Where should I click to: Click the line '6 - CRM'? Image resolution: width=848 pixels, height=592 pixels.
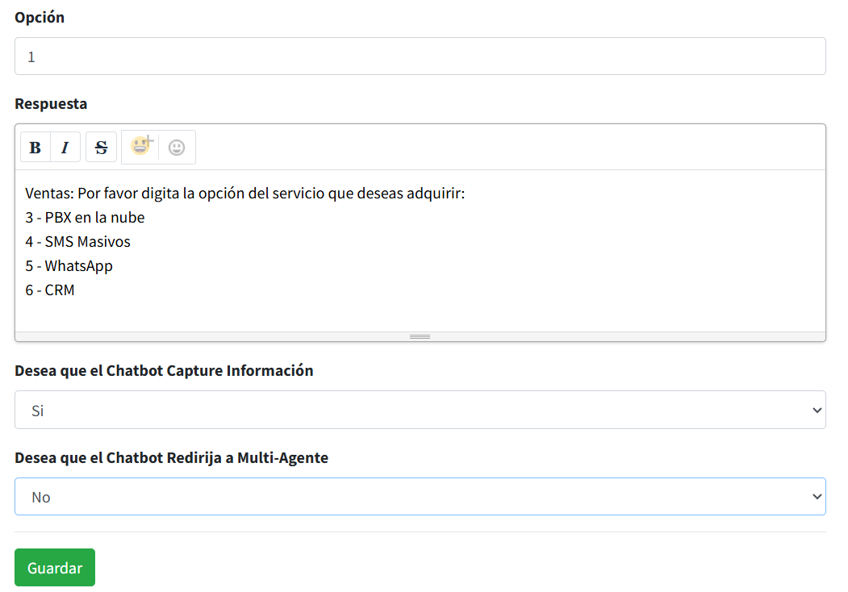(x=50, y=290)
